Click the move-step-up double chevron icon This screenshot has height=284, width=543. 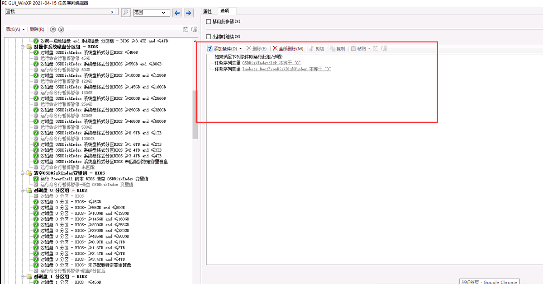53,29
